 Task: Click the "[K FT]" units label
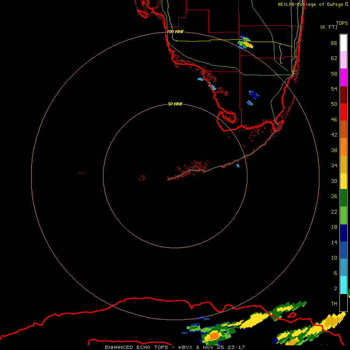[x=329, y=27]
